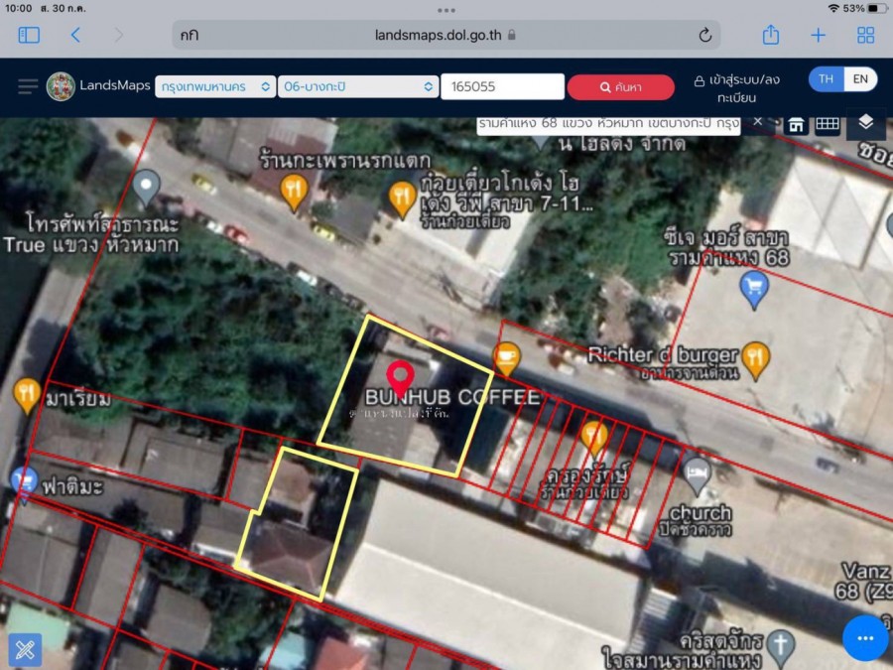Expand the Safari tab overview grid
The height and width of the screenshot is (670, 893).
pos(864,34)
